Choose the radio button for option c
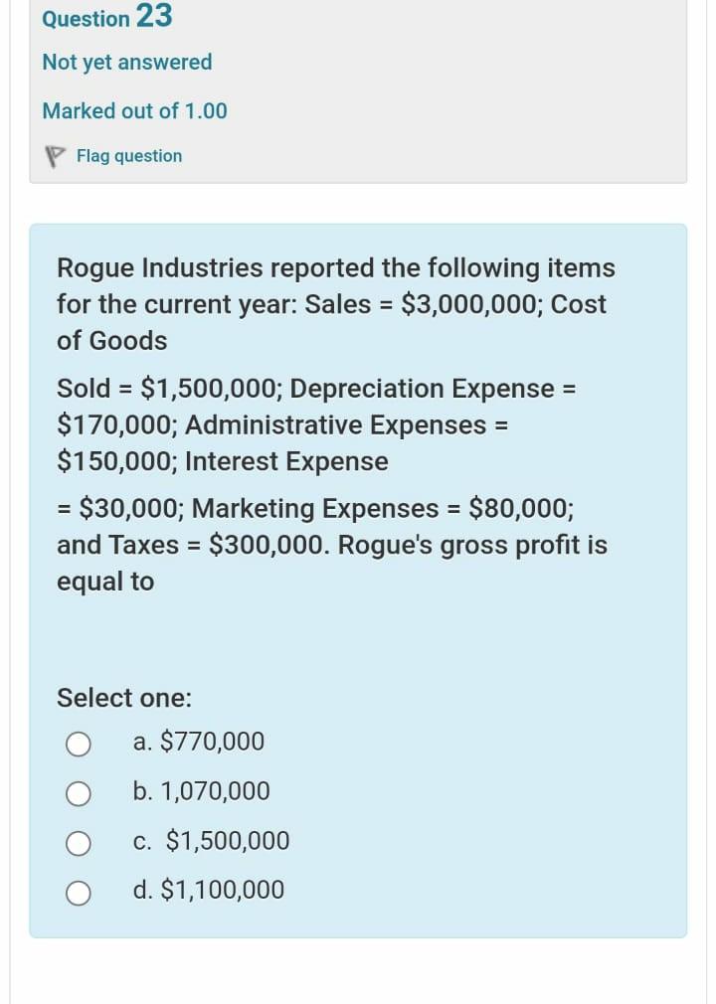Image resolution: width=716 pixels, height=1004 pixels. (x=80, y=843)
